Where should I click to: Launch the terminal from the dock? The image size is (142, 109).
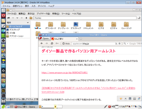click(3, 95)
